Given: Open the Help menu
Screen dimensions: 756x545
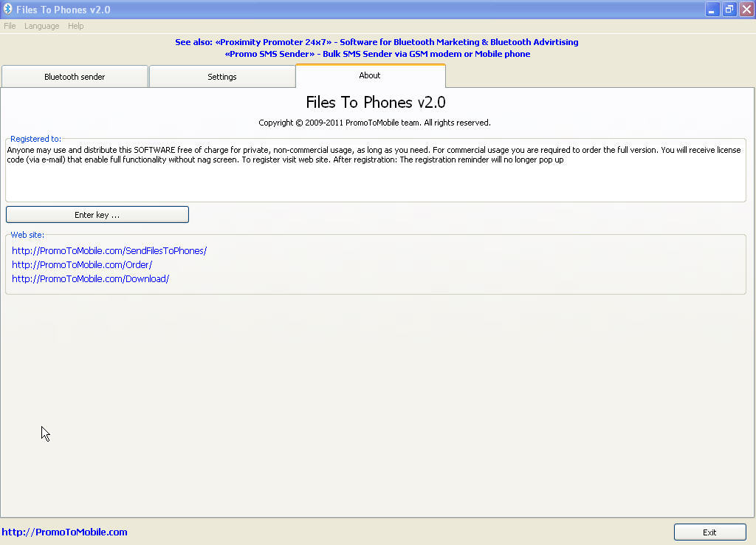Looking at the screenshot, I should click(x=76, y=26).
